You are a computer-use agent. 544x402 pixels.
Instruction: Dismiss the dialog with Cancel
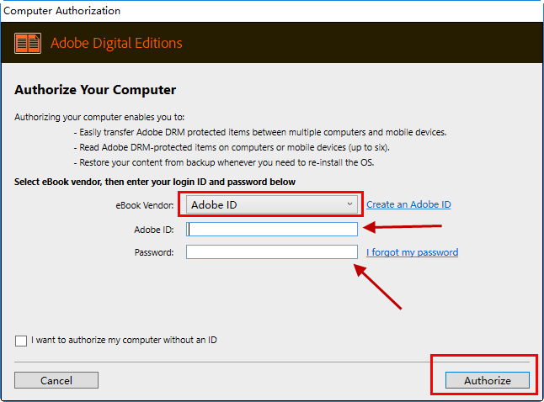(56, 380)
